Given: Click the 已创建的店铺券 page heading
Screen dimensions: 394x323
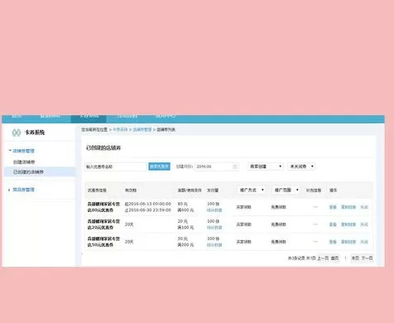Looking at the screenshot, I should (x=103, y=148).
